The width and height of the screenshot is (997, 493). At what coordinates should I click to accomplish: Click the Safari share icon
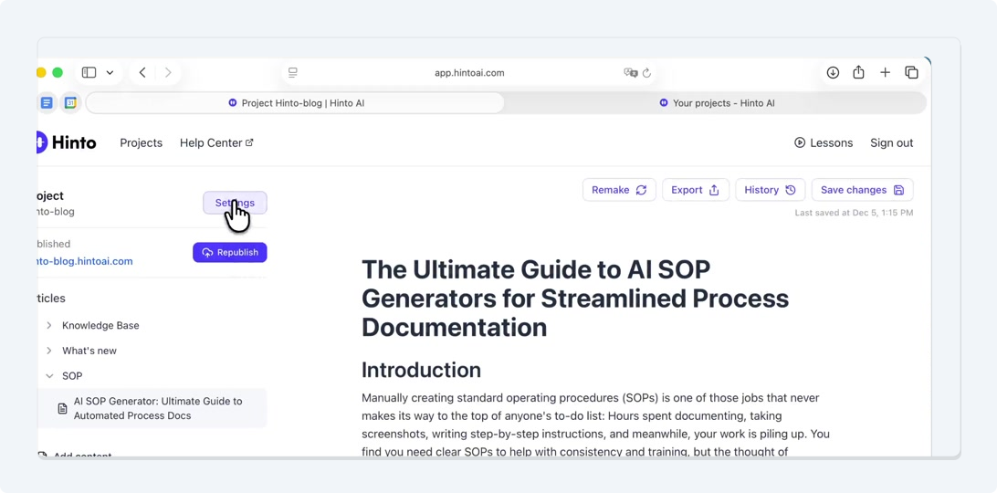[858, 73]
